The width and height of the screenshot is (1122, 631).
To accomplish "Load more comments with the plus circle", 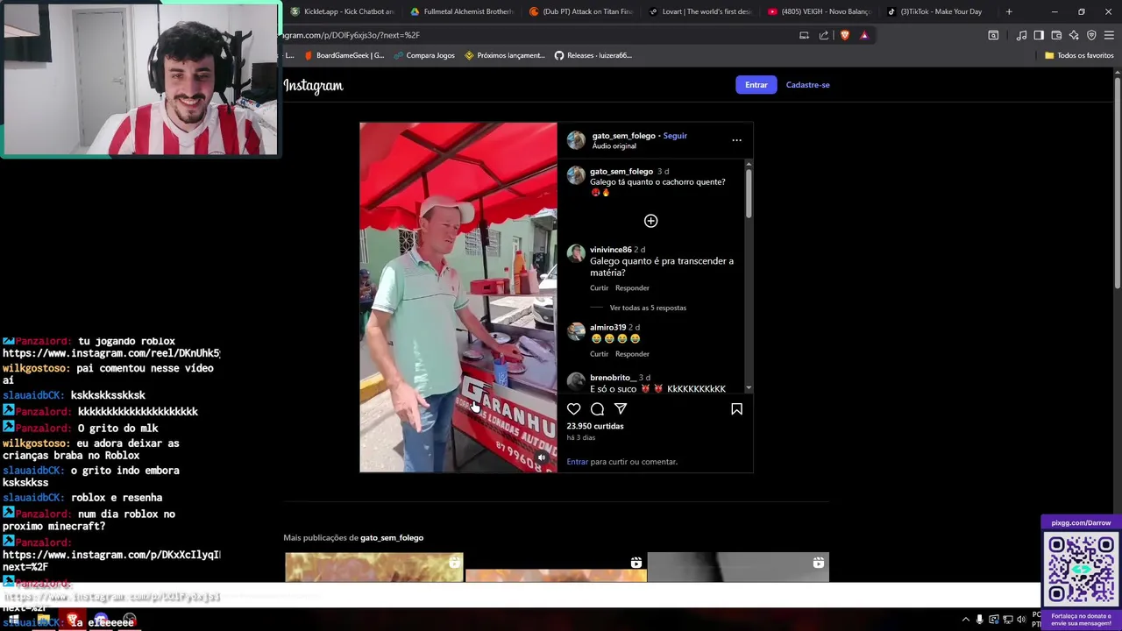I will point(650,221).
